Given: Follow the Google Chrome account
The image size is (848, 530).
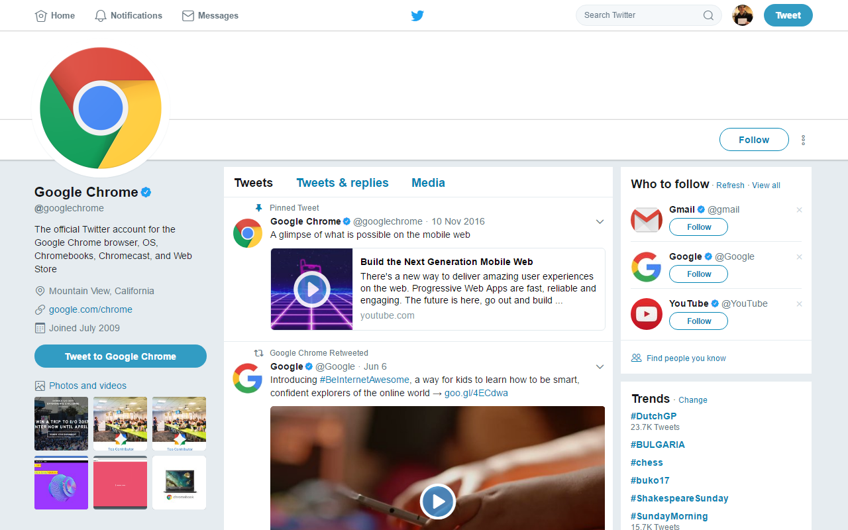Looking at the screenshot, I should (754, 139).
